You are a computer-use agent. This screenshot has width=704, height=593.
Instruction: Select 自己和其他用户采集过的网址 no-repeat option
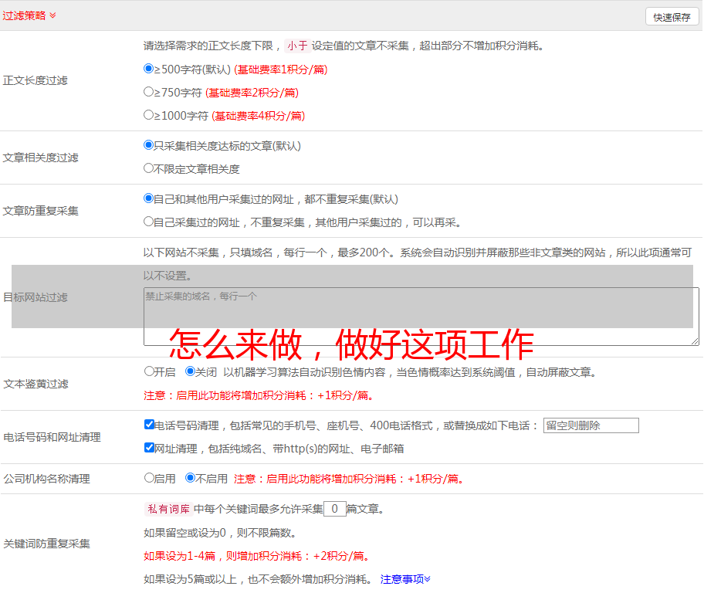(149, 198)
